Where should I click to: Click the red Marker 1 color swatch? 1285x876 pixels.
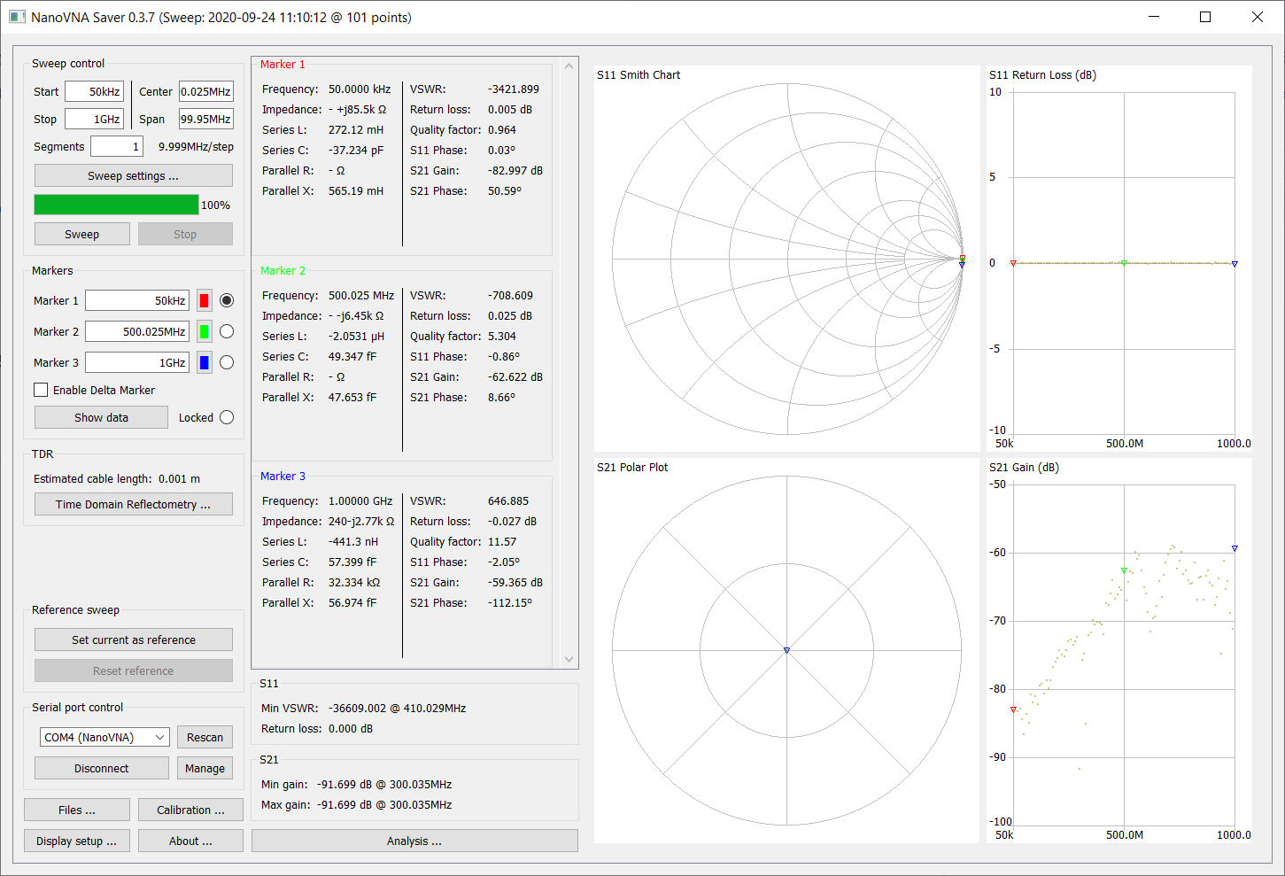coord(205,300)
